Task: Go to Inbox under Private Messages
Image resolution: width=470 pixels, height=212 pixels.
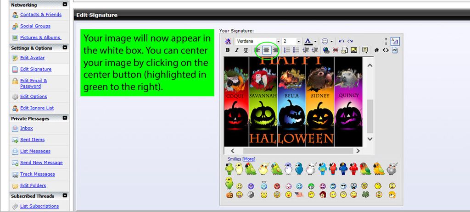Action: click(x=27, y=128)
